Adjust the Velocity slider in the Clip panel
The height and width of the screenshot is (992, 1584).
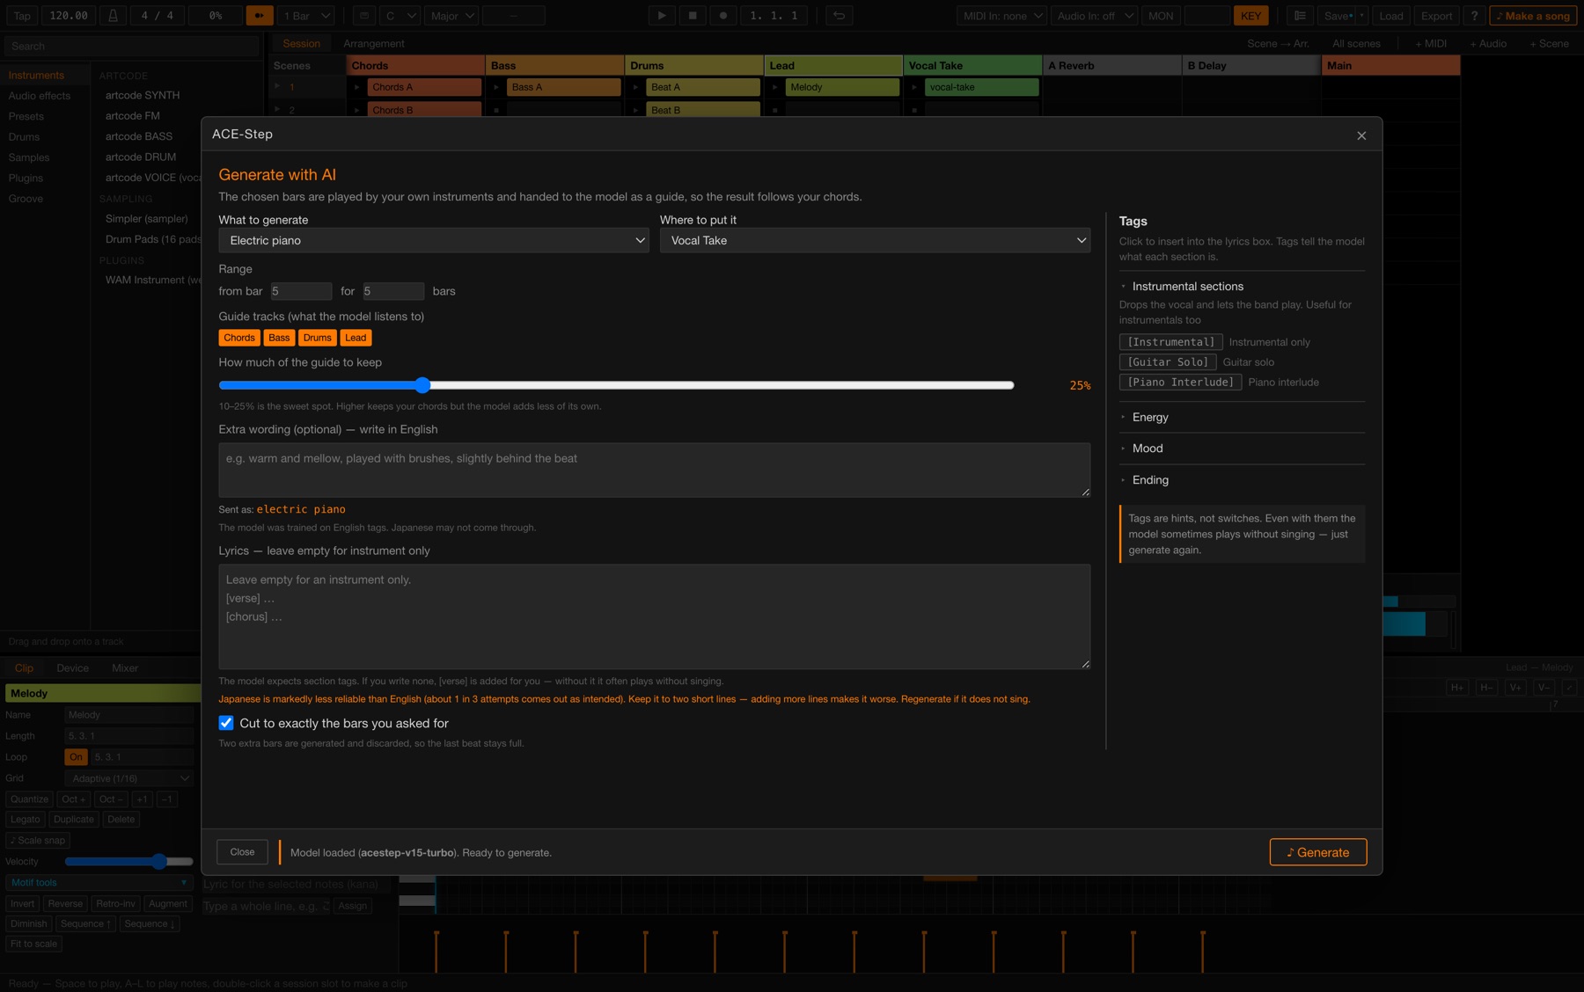tap(129, 862)
